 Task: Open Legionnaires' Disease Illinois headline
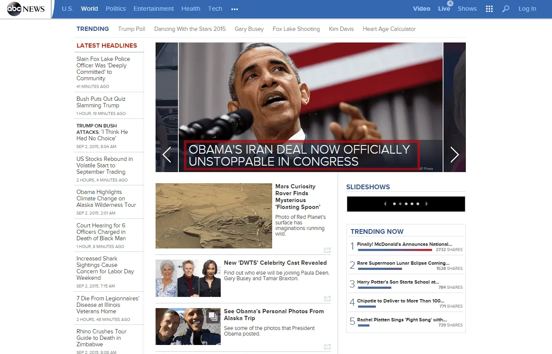click(x=108, y=305)
